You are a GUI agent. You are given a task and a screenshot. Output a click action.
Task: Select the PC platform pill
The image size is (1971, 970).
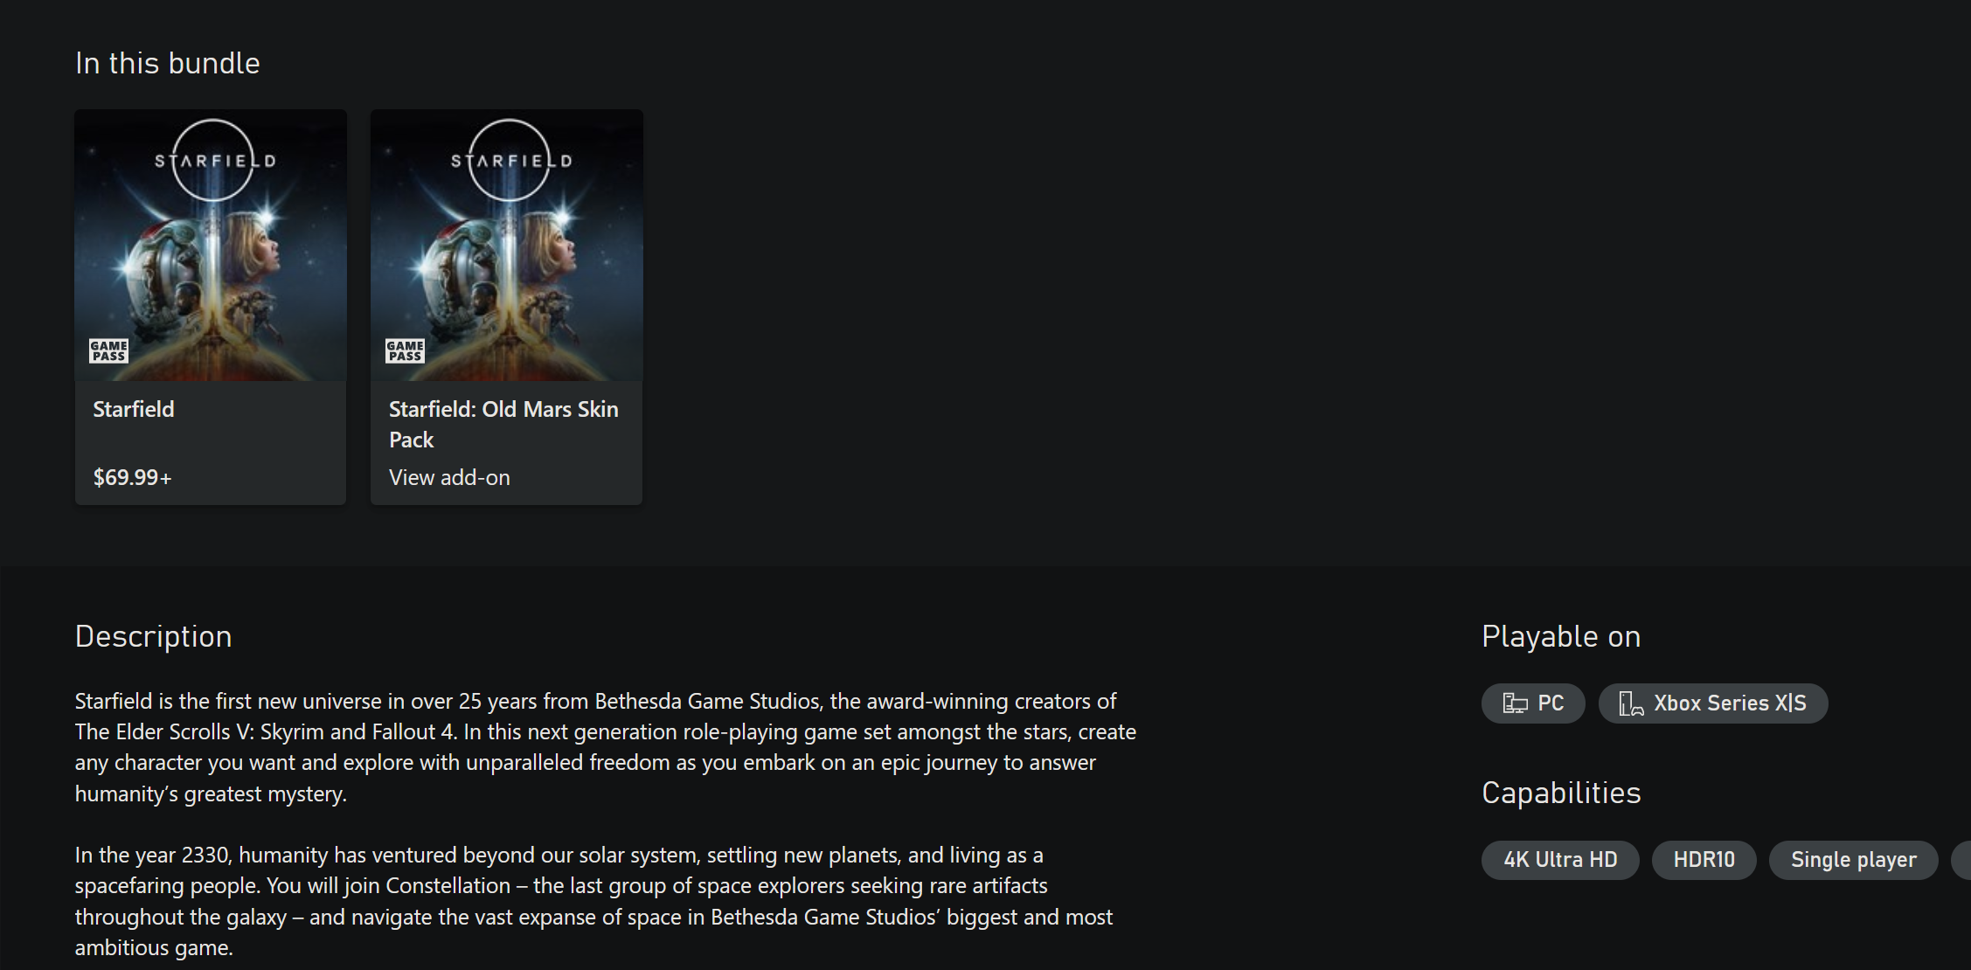click(1533, 703)
